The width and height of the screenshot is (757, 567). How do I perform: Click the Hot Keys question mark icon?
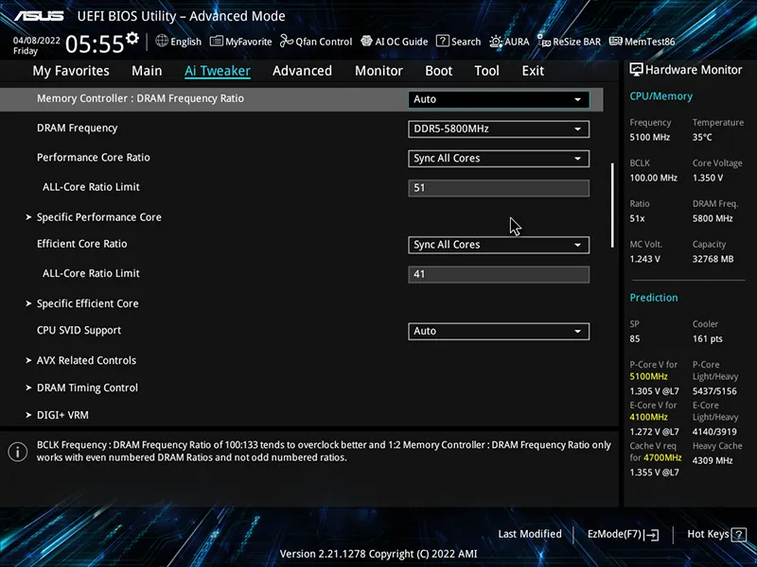tap(739, 534)
